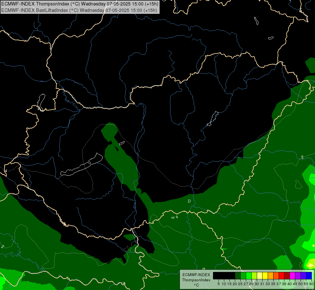Click the ThompsonIndex title line at top
The width and height of the screenshot is (315, 290).
click(80, 4)
